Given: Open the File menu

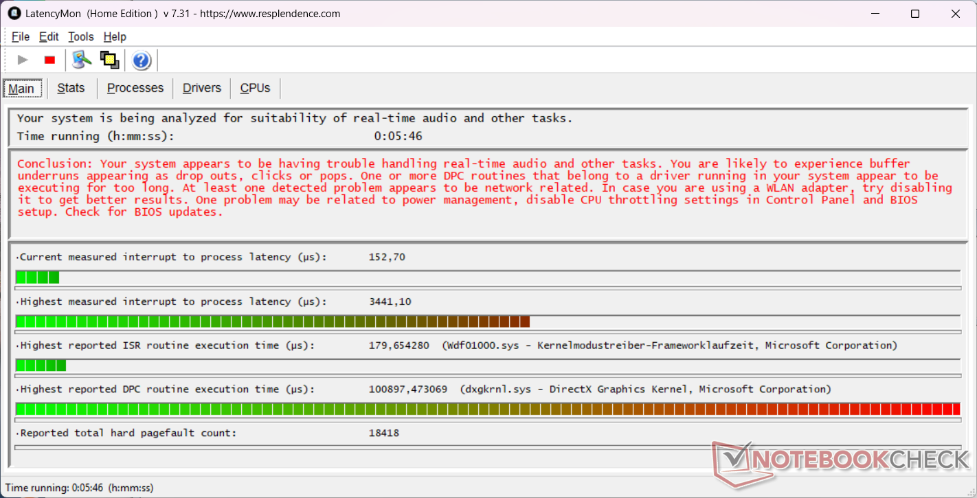Looking at the screenshot, I should tap(21, 37).
